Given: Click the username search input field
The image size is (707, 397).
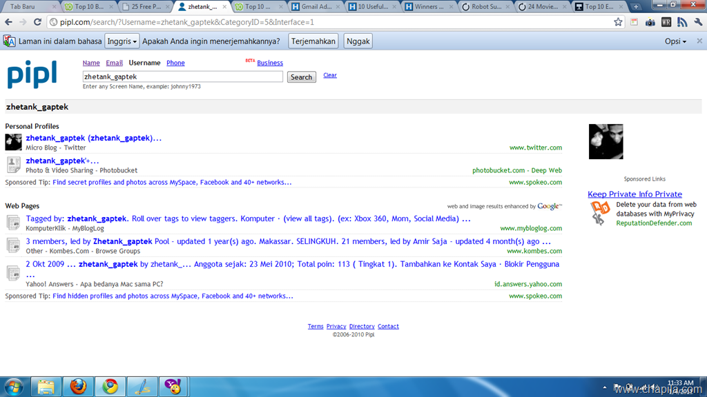Looking at the screenshot, I should (x=182, y=77).
